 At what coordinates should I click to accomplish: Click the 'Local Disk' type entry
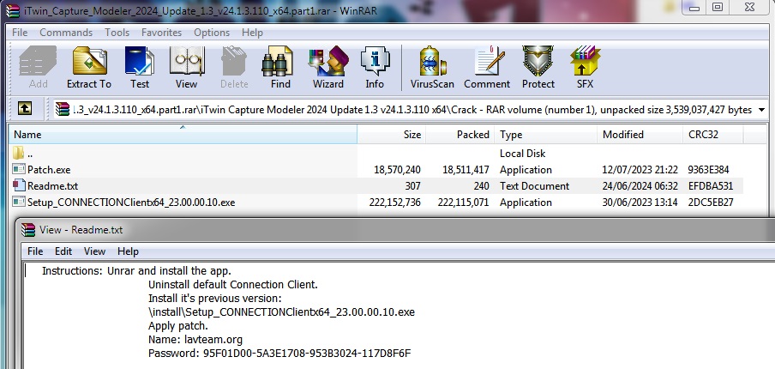pyautogui.click(x=522, y=154)
